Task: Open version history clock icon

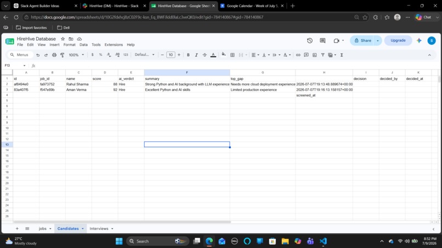Action: click(310, 41)
